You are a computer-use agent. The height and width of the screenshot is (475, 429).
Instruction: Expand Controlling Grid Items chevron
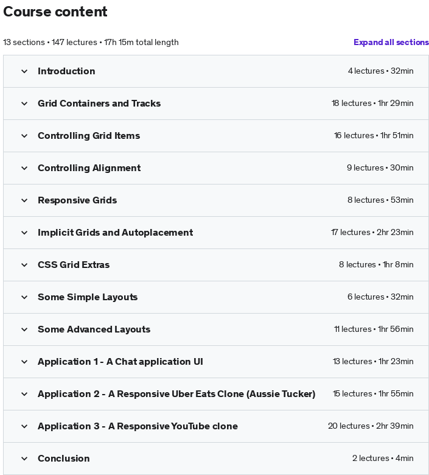(24, 136)
